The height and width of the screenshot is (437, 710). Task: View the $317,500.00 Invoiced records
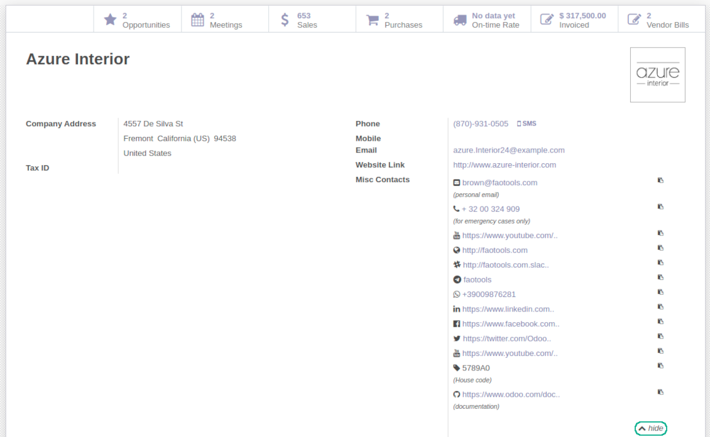574,20
